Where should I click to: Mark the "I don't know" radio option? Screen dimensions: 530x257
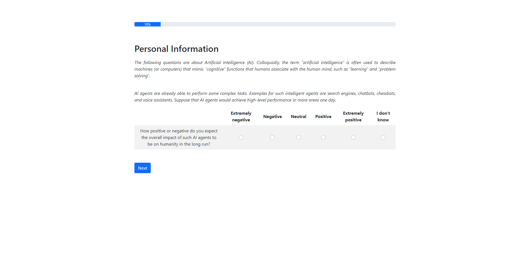click(383, 137)
